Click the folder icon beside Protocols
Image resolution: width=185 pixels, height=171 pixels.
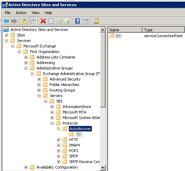point(58,123)
